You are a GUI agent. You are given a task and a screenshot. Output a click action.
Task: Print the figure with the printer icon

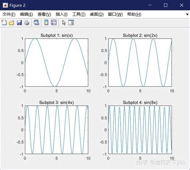coord(27,22)
